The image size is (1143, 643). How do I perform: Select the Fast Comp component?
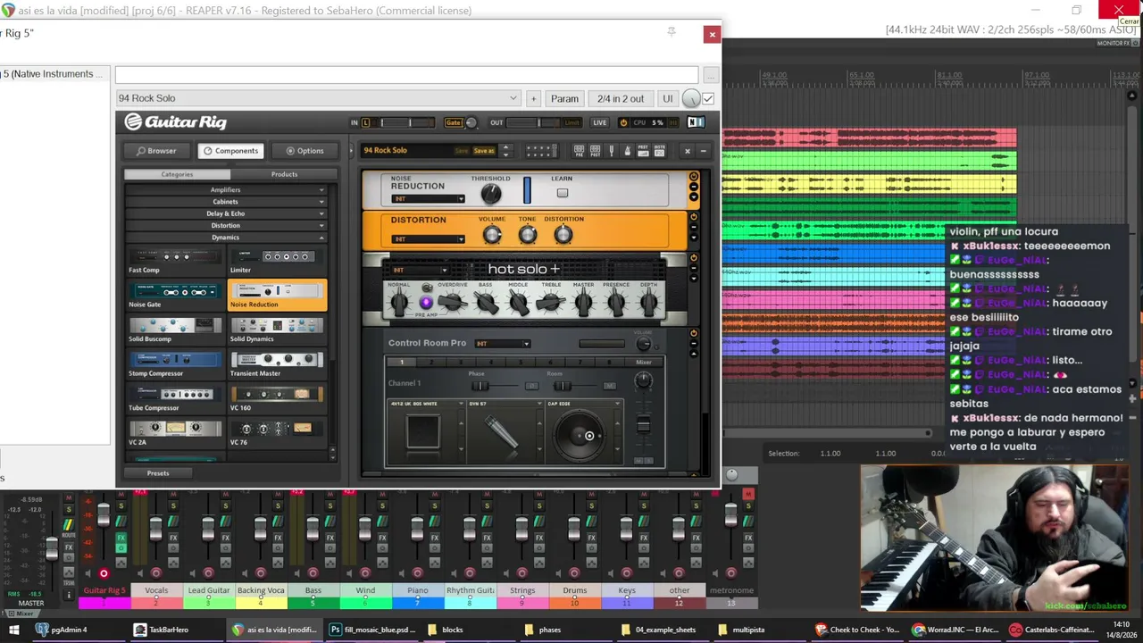click(x=175, y=262)
